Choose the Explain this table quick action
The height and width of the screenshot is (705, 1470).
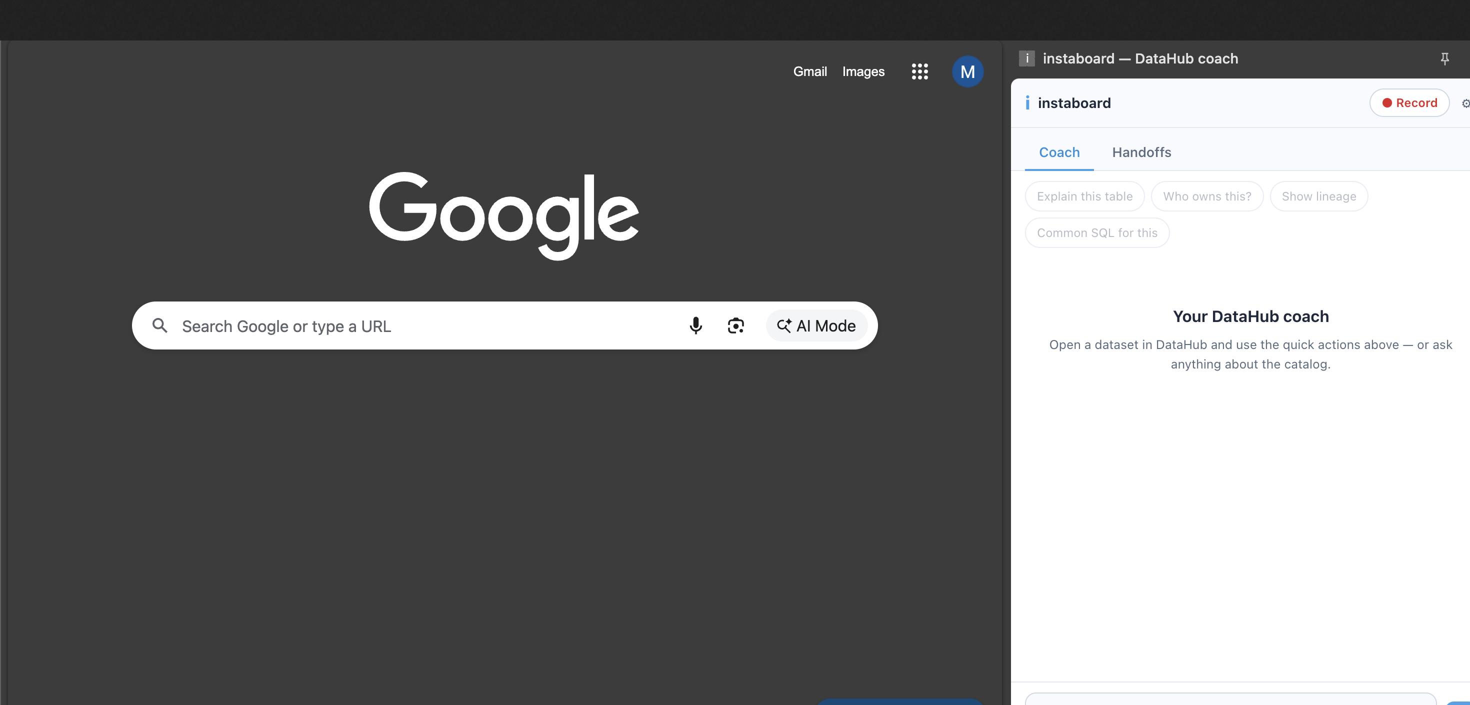(1084, 196)
